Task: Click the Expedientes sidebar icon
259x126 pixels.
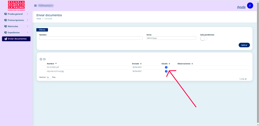Action: coord(5,33)
